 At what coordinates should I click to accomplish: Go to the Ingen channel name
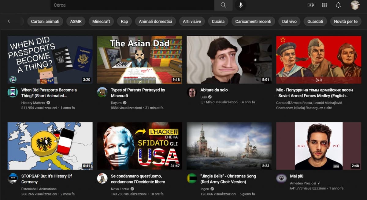point(205,189)
